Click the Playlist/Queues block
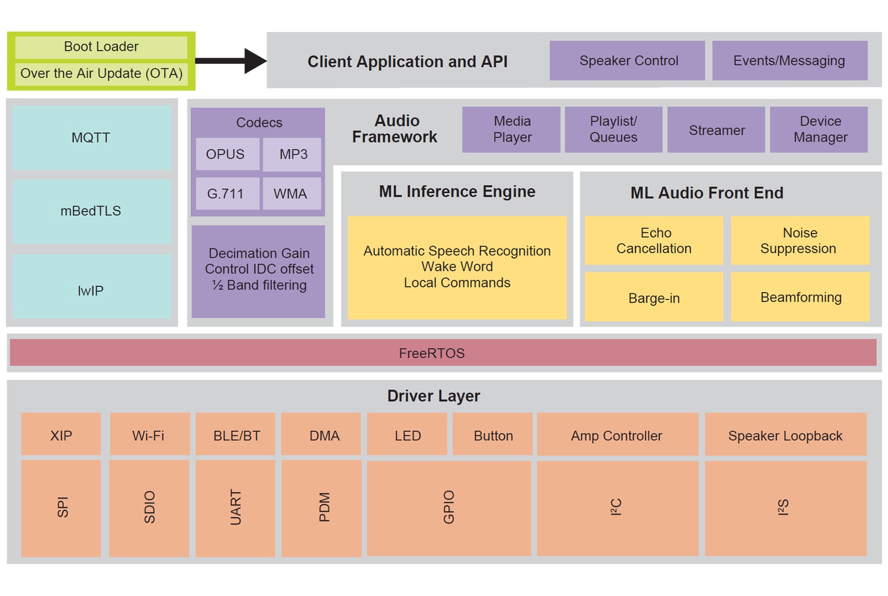 613,130
